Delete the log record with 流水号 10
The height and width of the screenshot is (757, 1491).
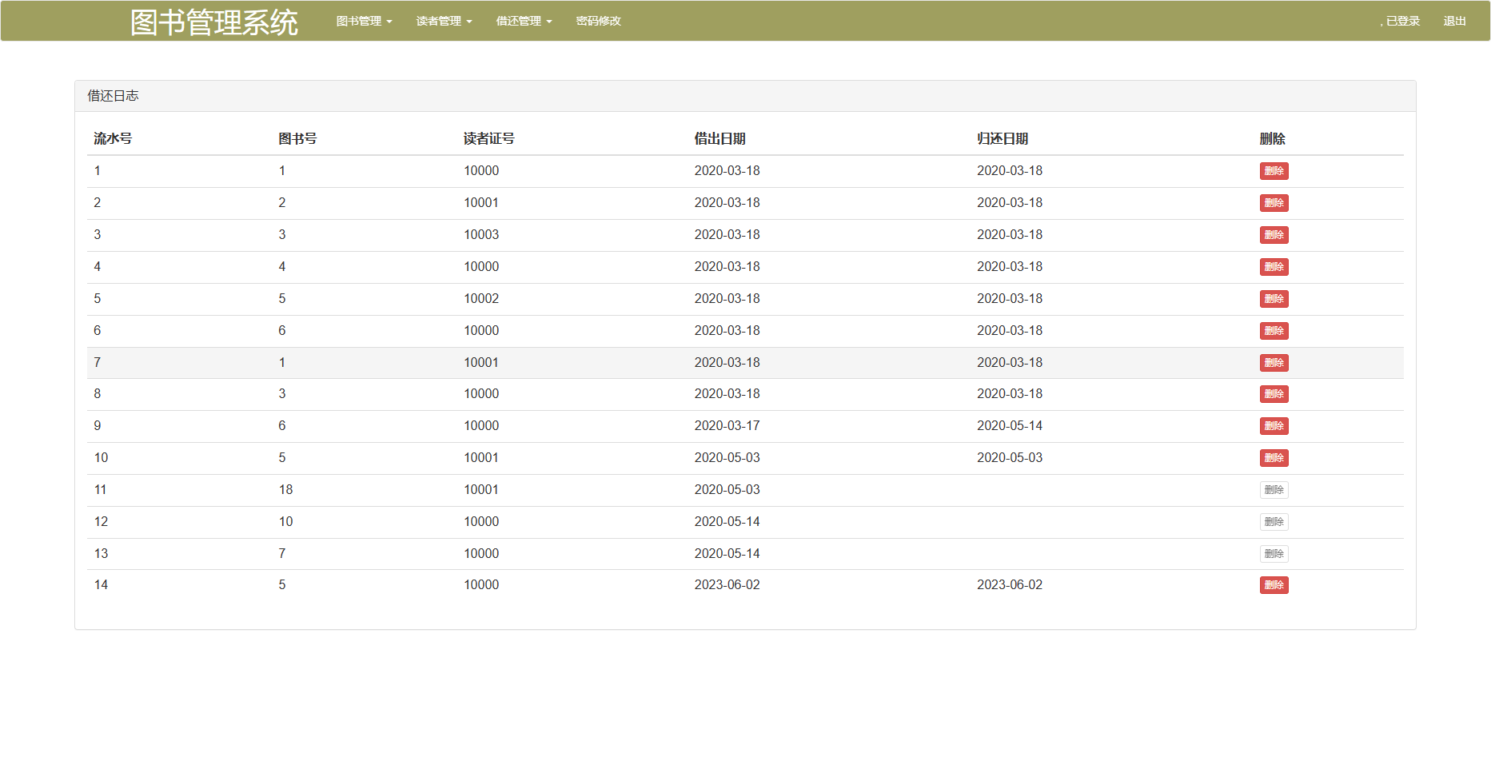[1274, 458]
